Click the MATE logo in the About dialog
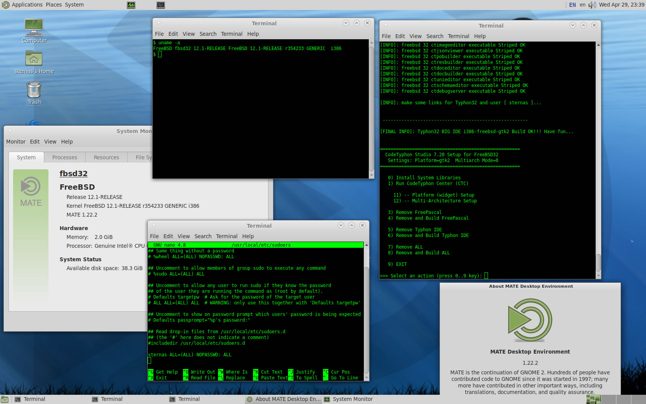The height and width of the screenshot is (404, 646). coord(530,320)
